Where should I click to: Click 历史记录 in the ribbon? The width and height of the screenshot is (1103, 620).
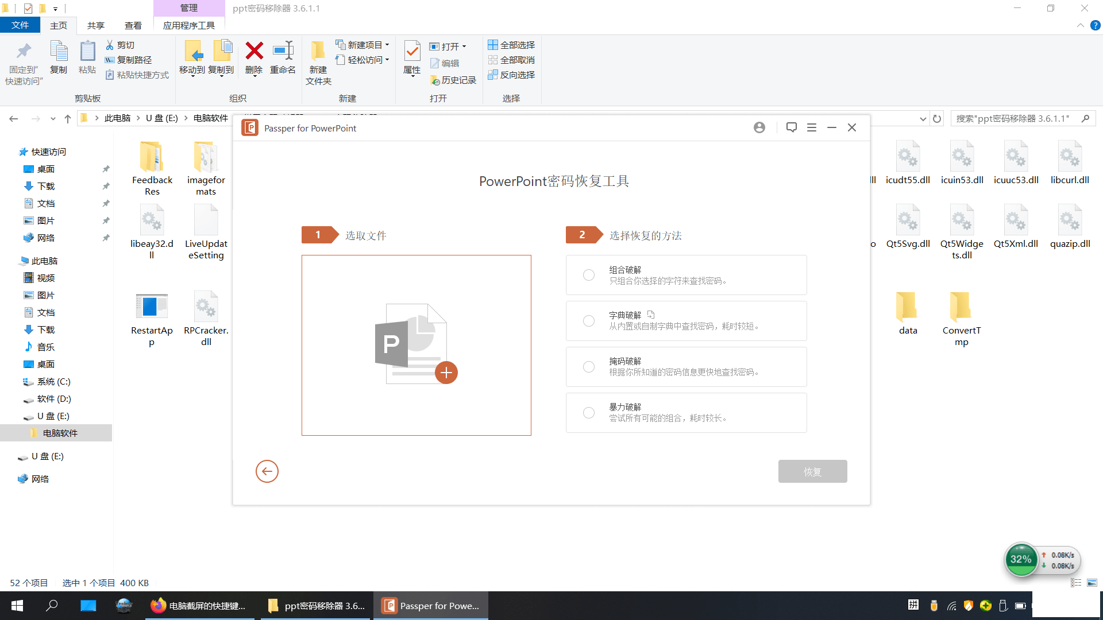coord(453,80)
